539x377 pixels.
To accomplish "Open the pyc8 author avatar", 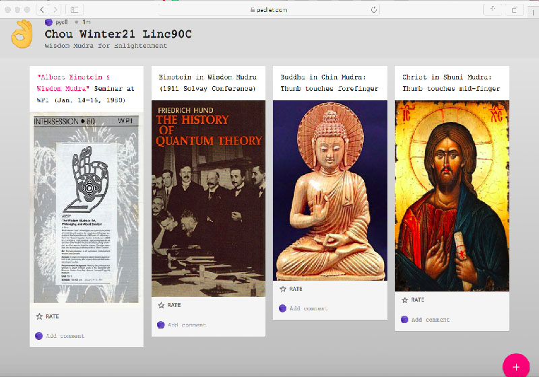I will click(49, 22).
